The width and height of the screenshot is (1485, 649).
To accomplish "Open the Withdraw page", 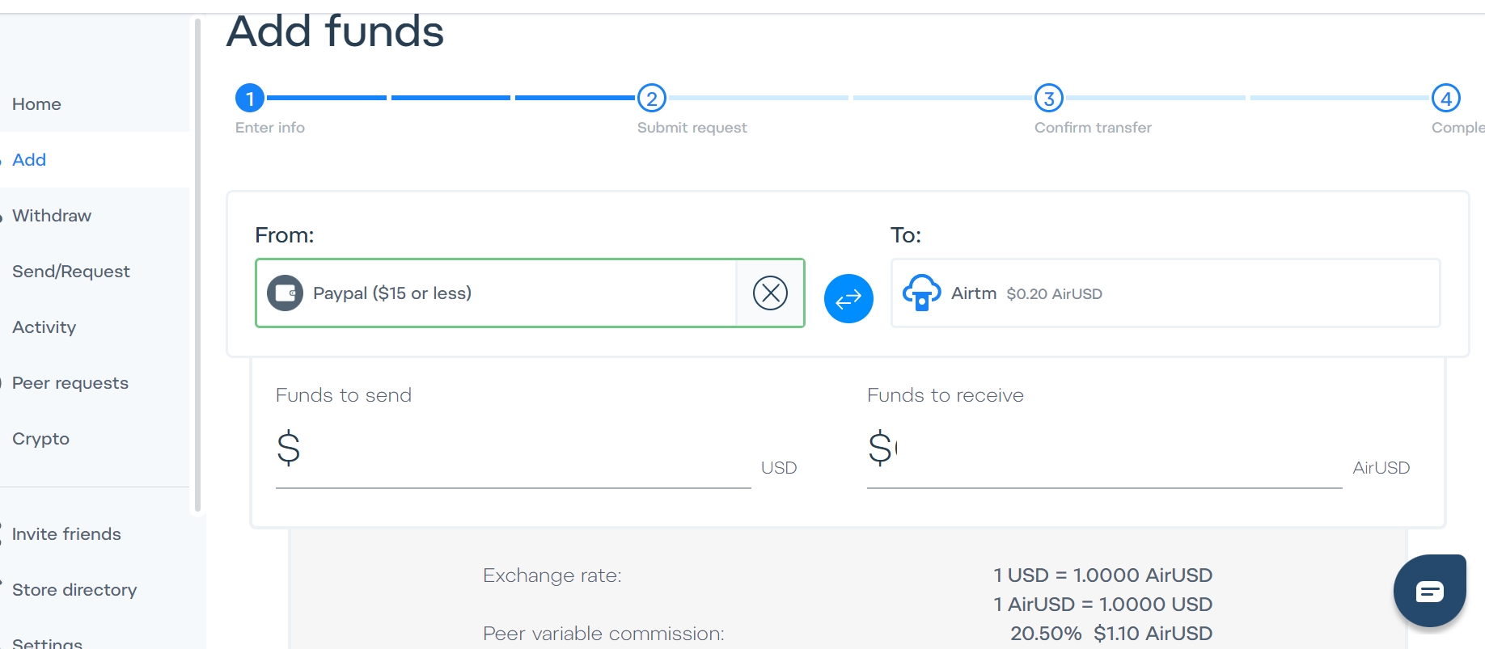I will [x=52, y=216].
